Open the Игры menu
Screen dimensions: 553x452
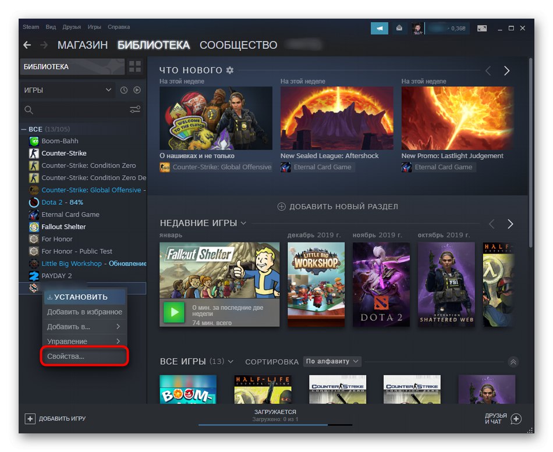94,27
